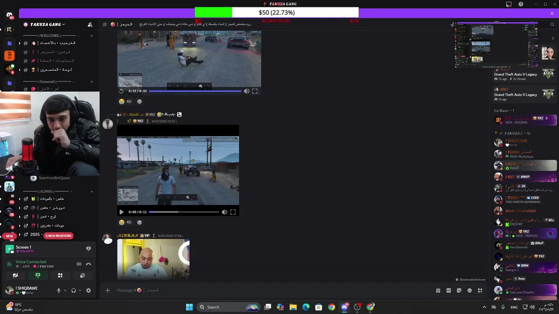Open Windows Start menu
559x314 pixels.
pyautogui.click(x=189, y=307)
